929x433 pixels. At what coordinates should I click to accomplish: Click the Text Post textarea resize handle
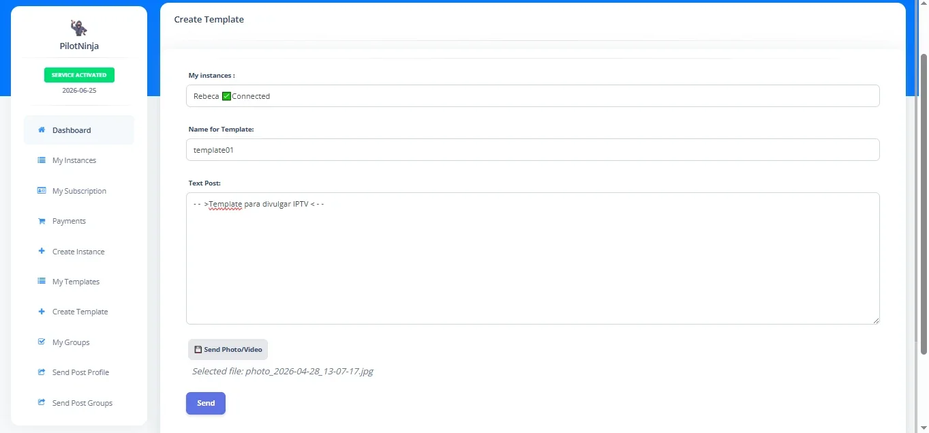click(875, 320)
